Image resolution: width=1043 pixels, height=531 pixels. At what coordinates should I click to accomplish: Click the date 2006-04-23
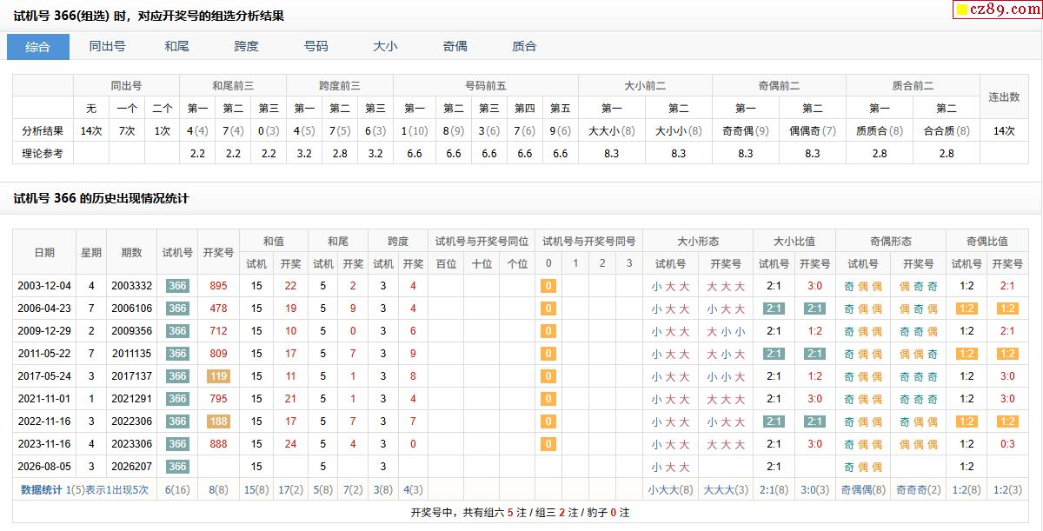click(x=44, y=309)
